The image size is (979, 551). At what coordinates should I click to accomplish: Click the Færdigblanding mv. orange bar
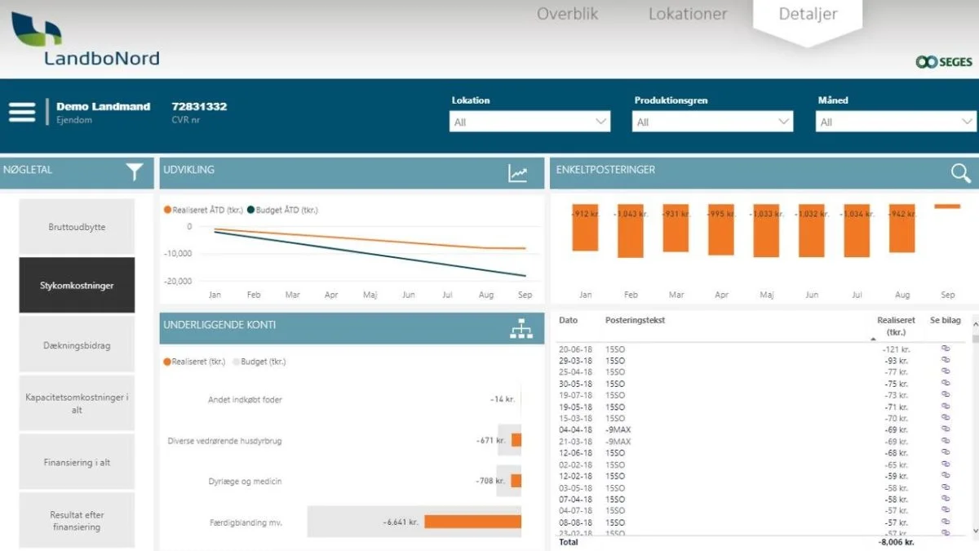tap(472, 522)
